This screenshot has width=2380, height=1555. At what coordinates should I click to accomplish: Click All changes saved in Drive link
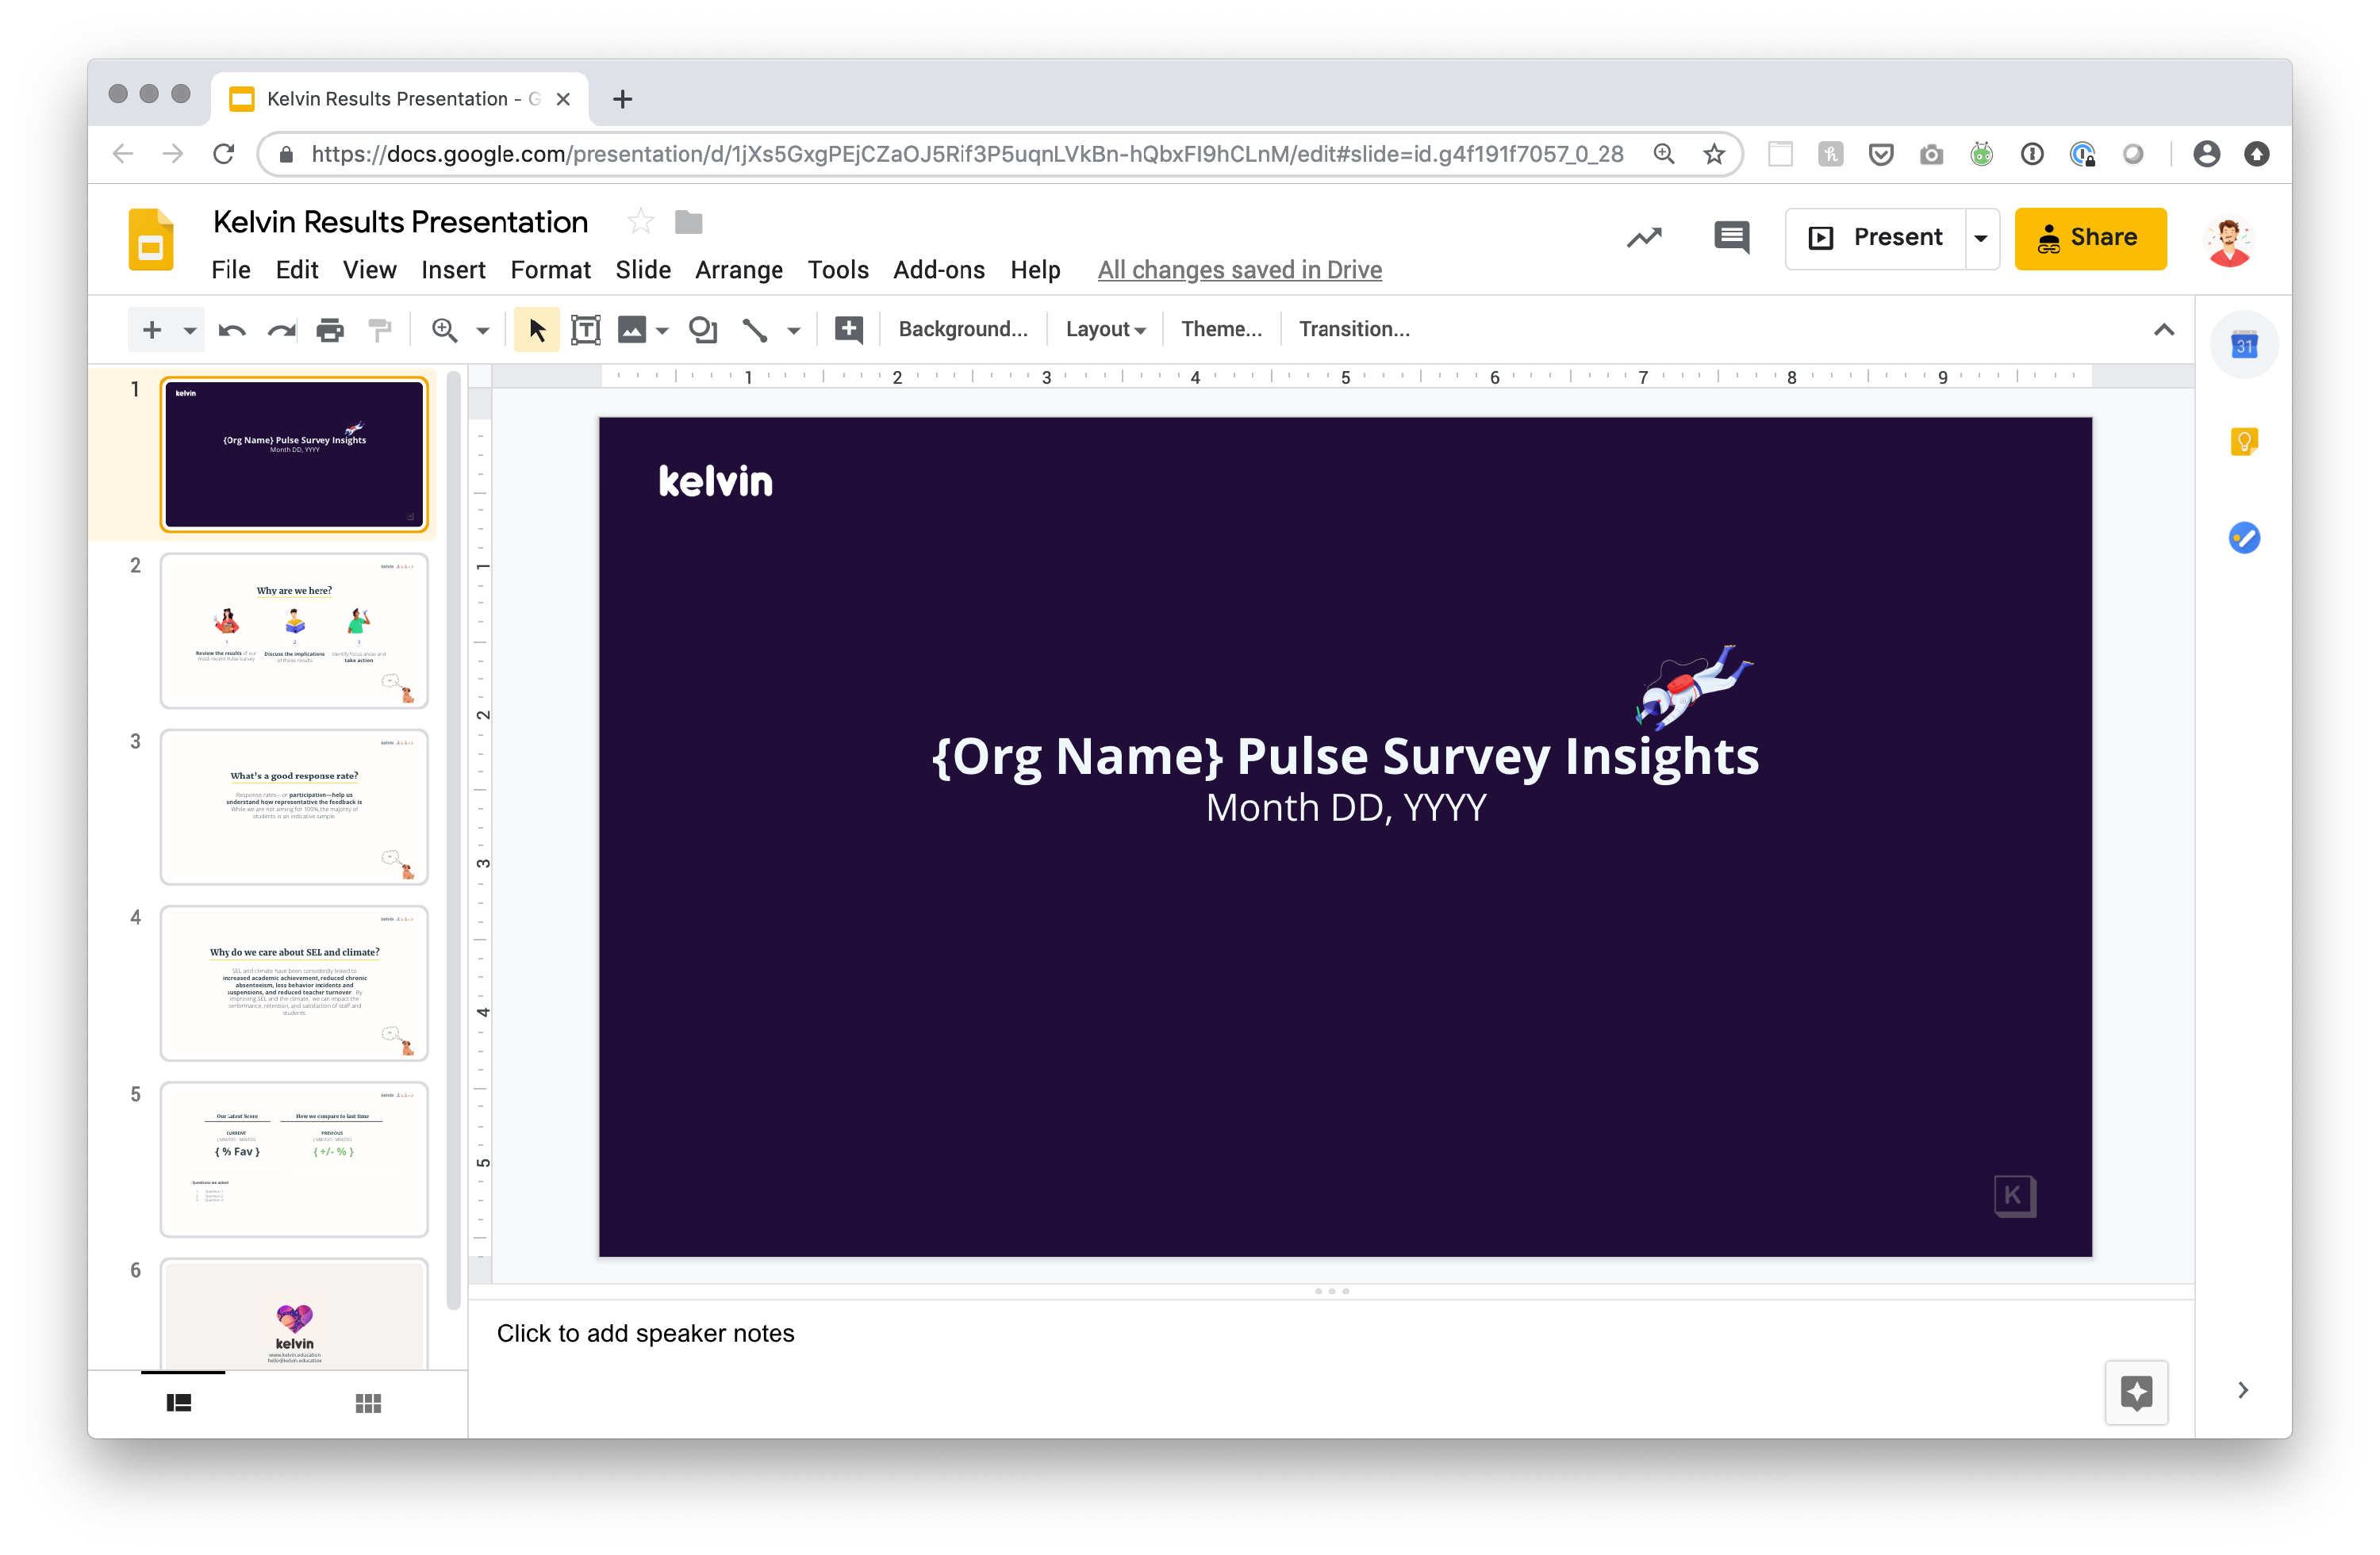click(1239, 270)
